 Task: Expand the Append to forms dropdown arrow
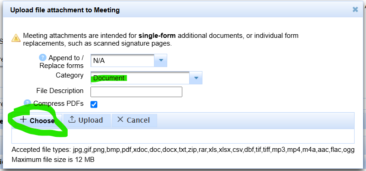pos(160,60)
